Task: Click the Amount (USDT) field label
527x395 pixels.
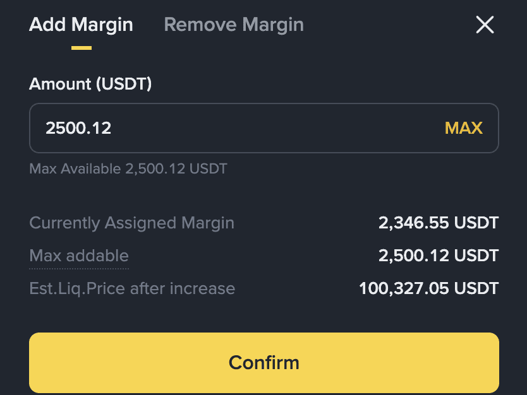Action: (90, 84)
